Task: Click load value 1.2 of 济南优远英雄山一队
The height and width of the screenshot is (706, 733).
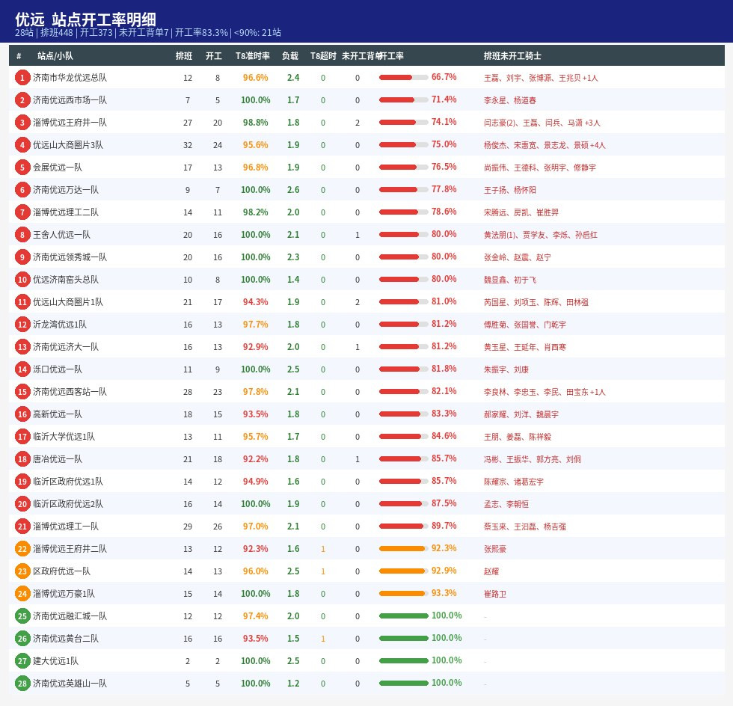Action: pyautogui.click(x=293, y=684)
